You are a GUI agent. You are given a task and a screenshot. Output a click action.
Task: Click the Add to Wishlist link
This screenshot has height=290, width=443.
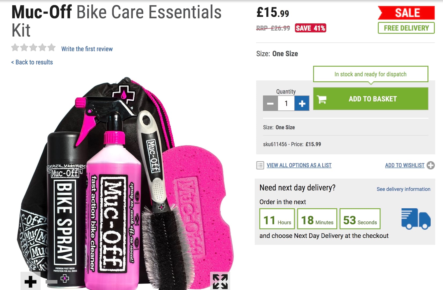coord(405,165)
